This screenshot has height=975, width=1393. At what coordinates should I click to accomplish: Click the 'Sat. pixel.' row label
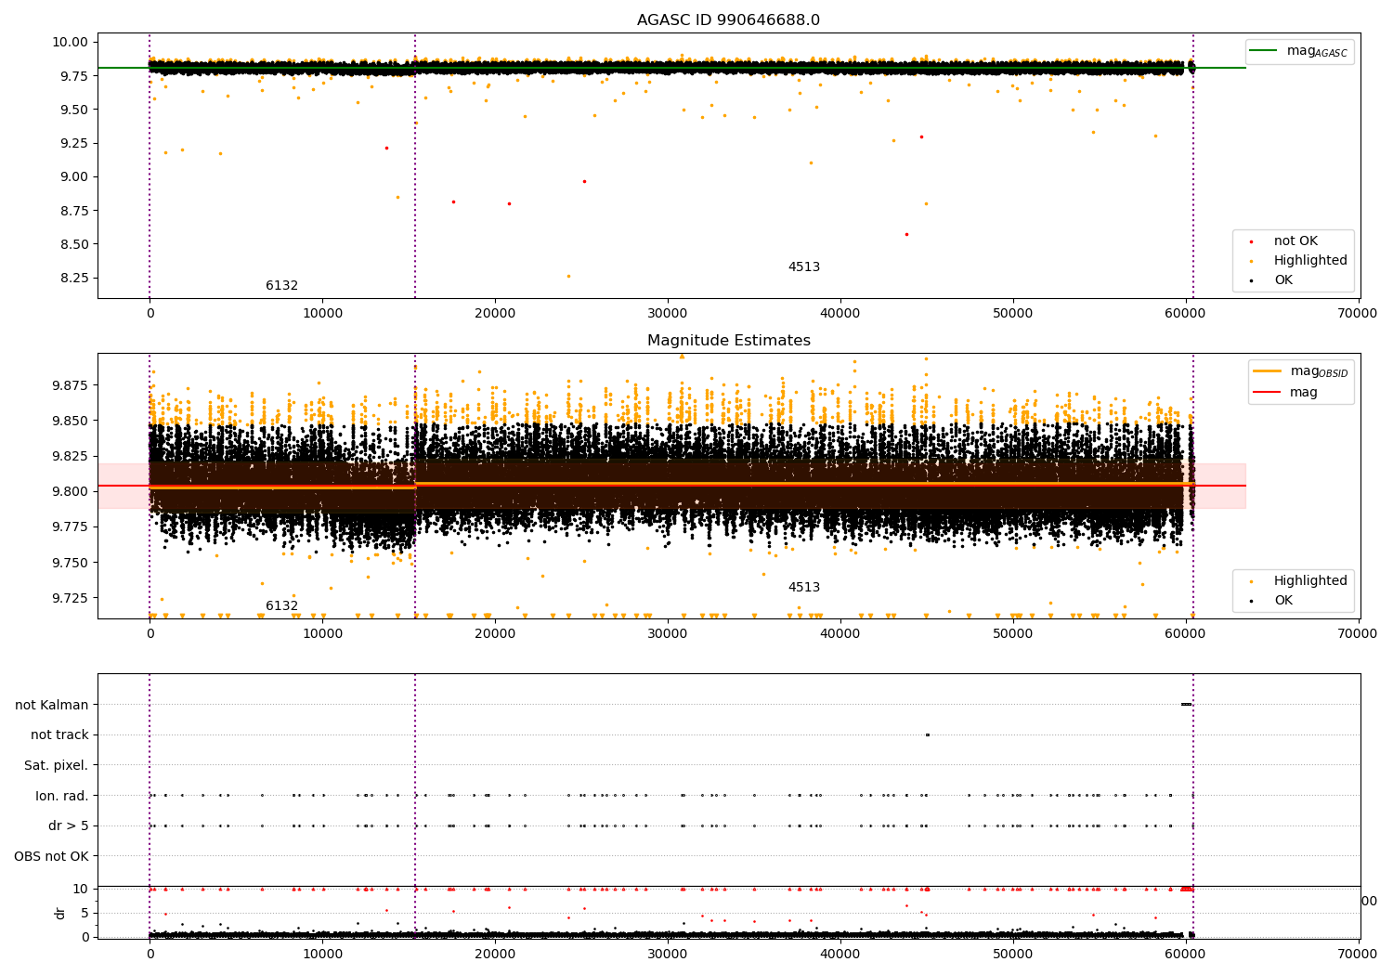57,766
